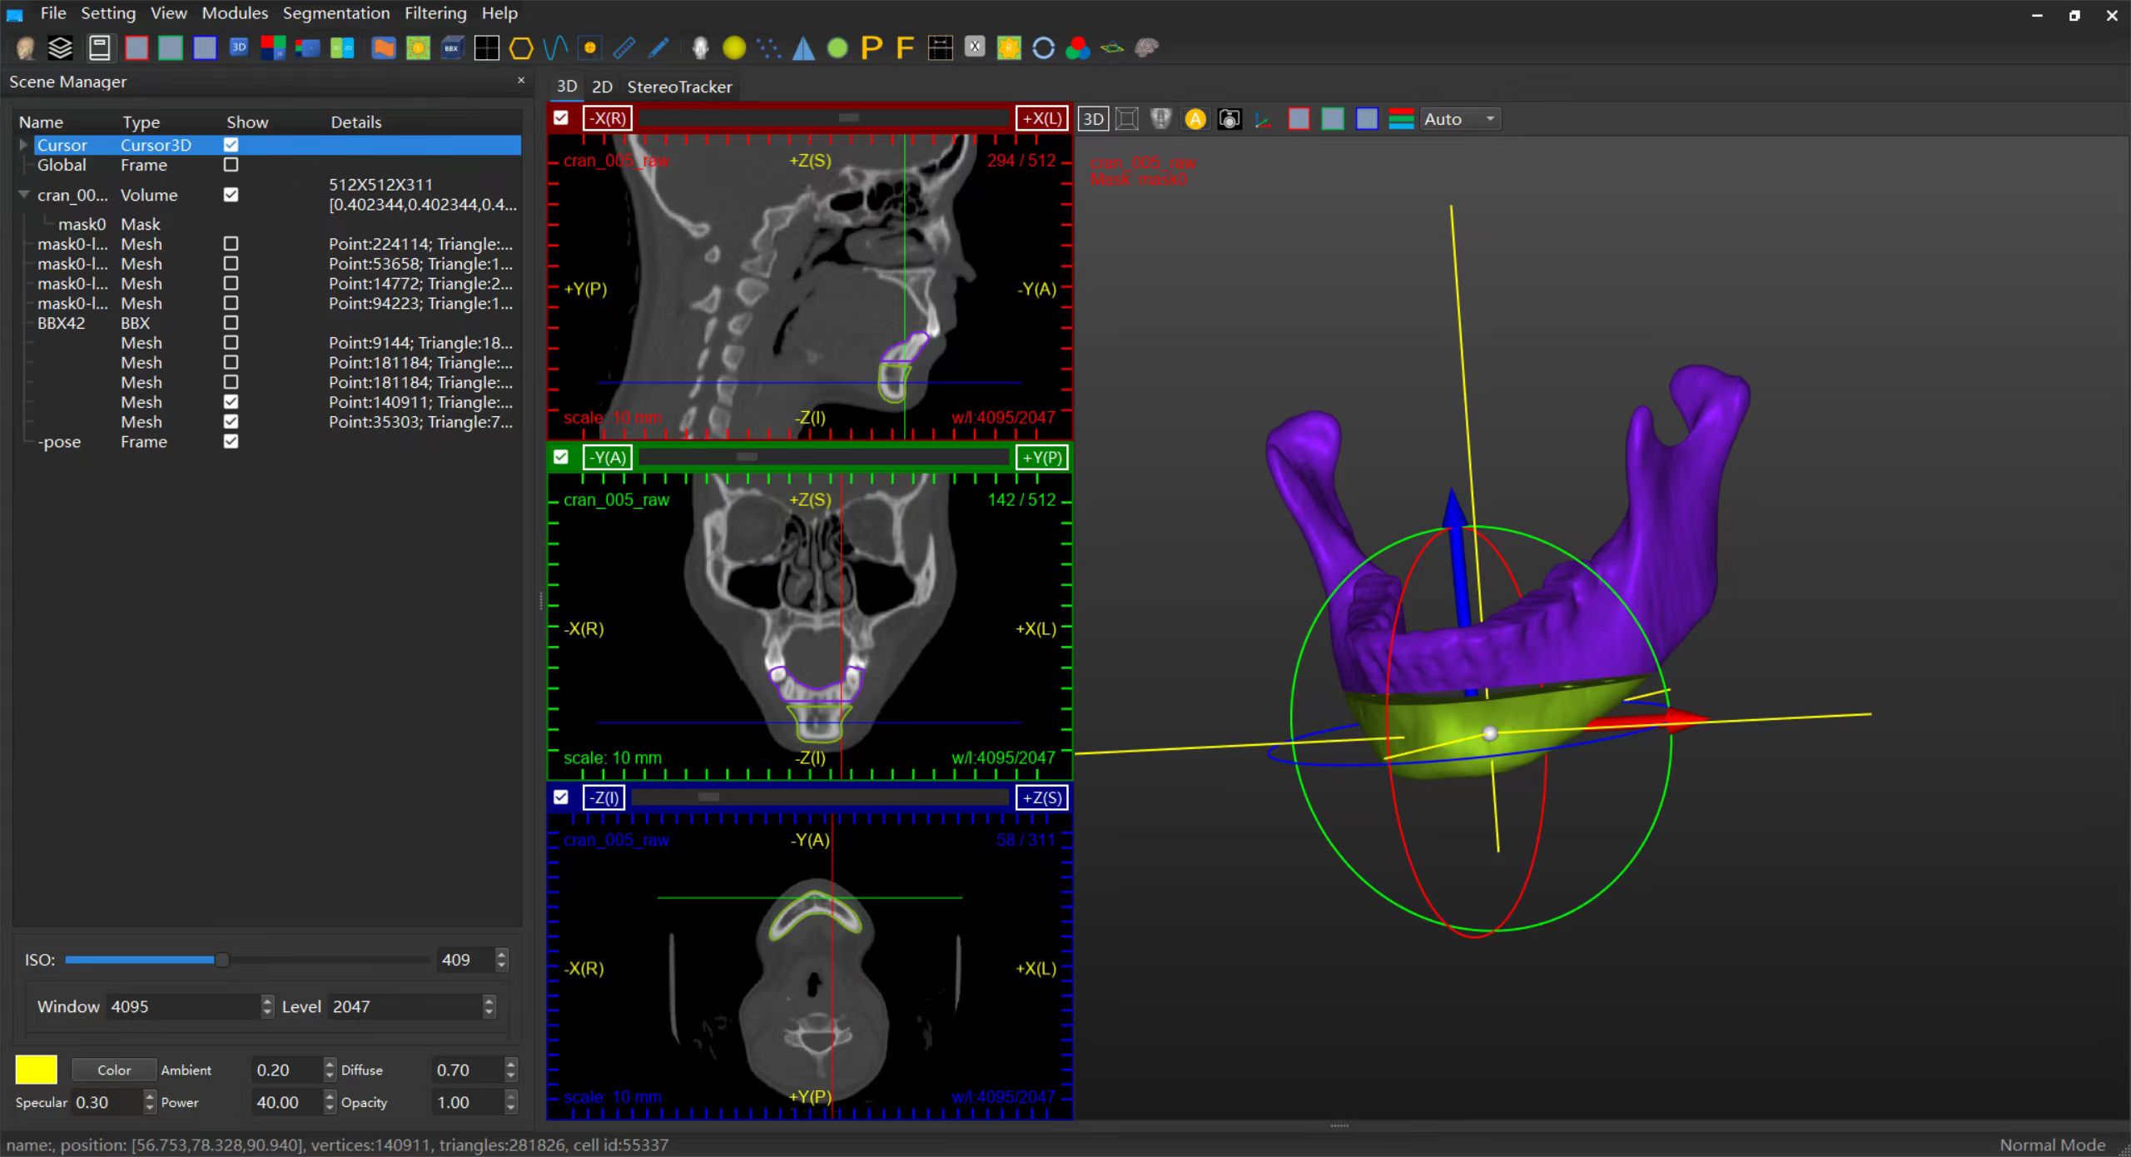Select the BBX bounding box tool icon
Screen dimensions: 2131x1157
click(452, 48)
